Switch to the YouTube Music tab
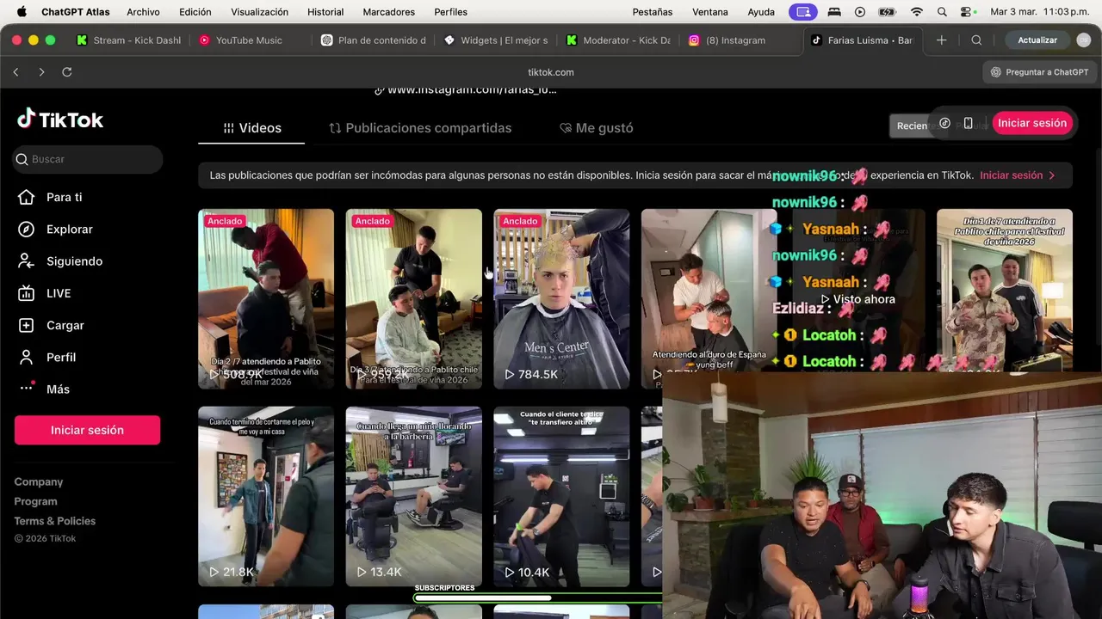The height and width of the screenshot is (619, 1102). [x=250, y=40]
